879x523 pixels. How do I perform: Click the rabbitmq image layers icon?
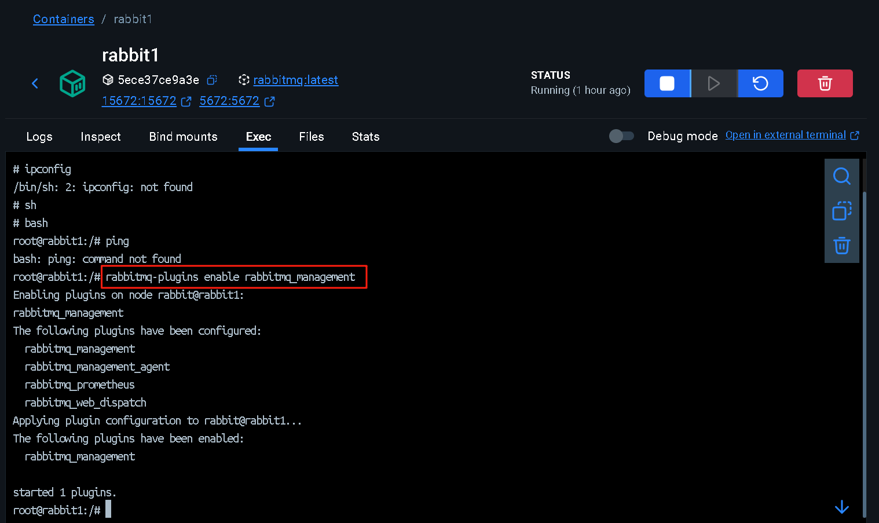(x=244, y=80)
